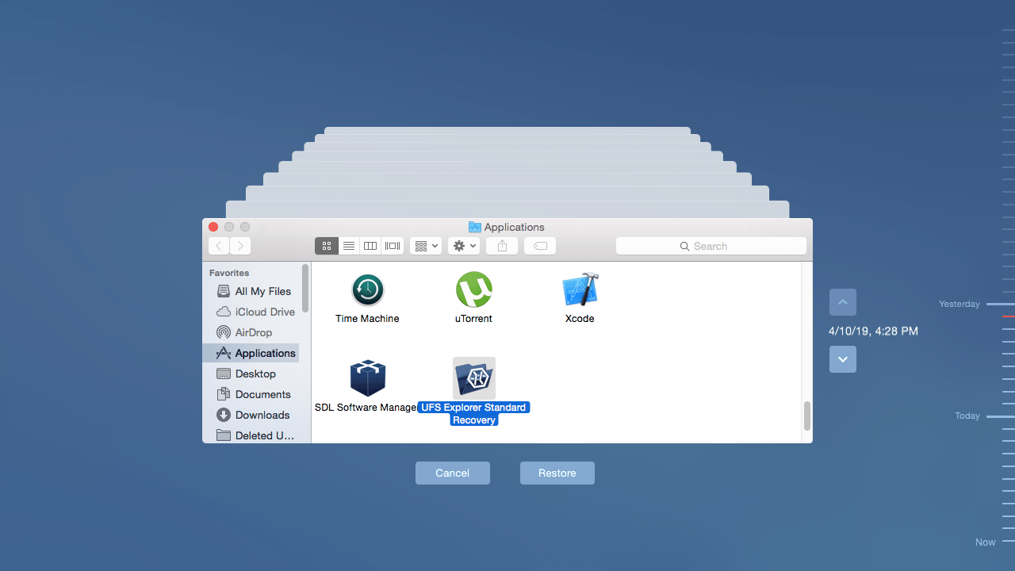Select the UFS Explorer Standard Recovery icon

tap(473, 378)
